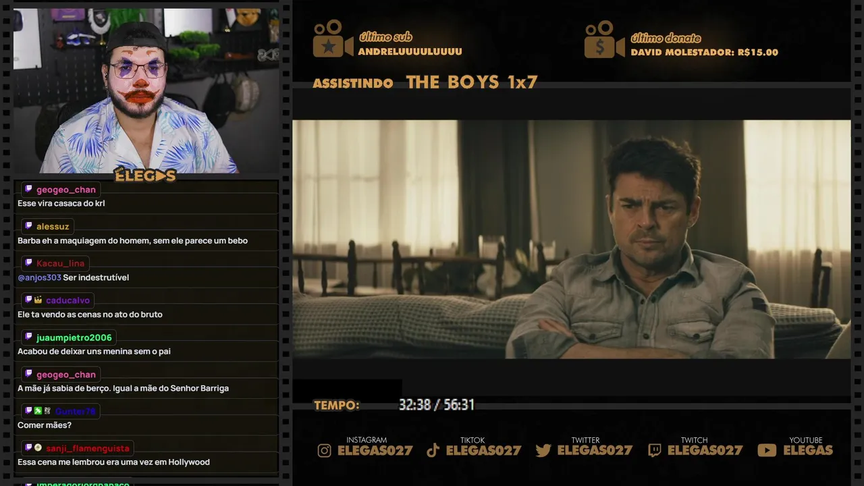This screenshot has height=486, width=864.
Task: Click the TWITCH label above the handle
Action: (x=694, y=440)
